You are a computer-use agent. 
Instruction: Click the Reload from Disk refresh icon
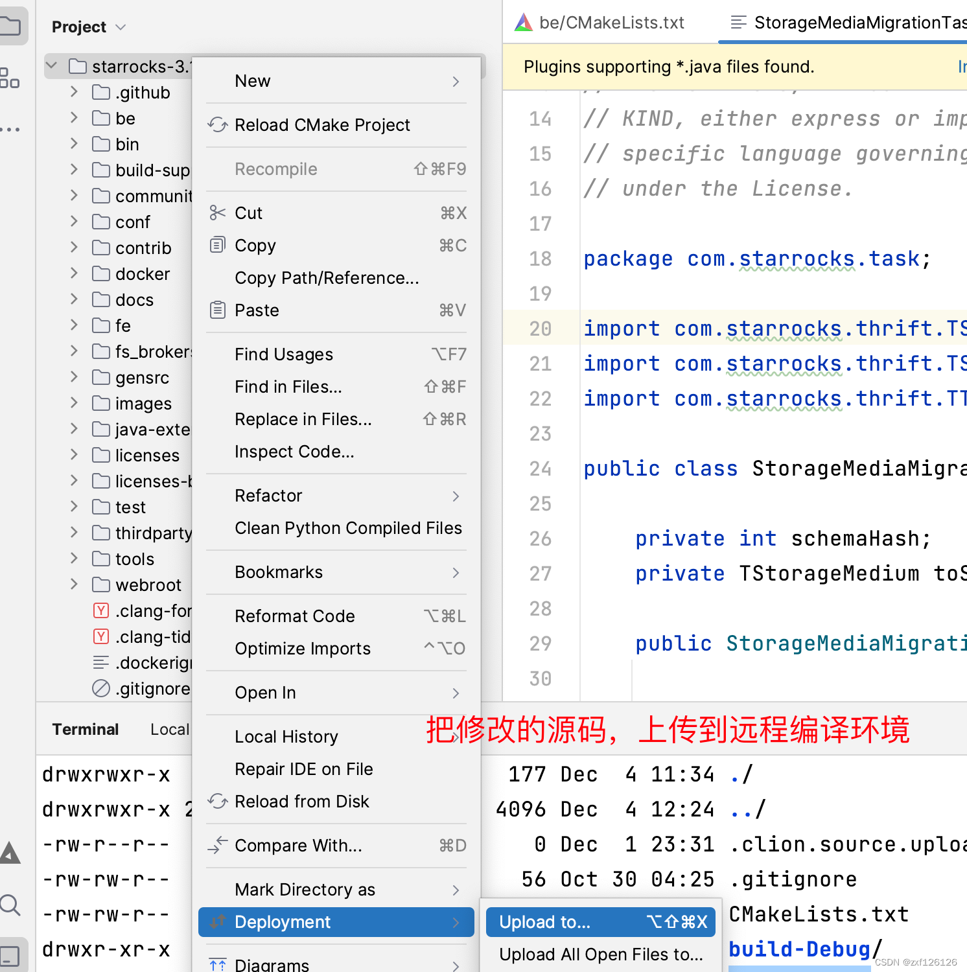coord(218,801)
